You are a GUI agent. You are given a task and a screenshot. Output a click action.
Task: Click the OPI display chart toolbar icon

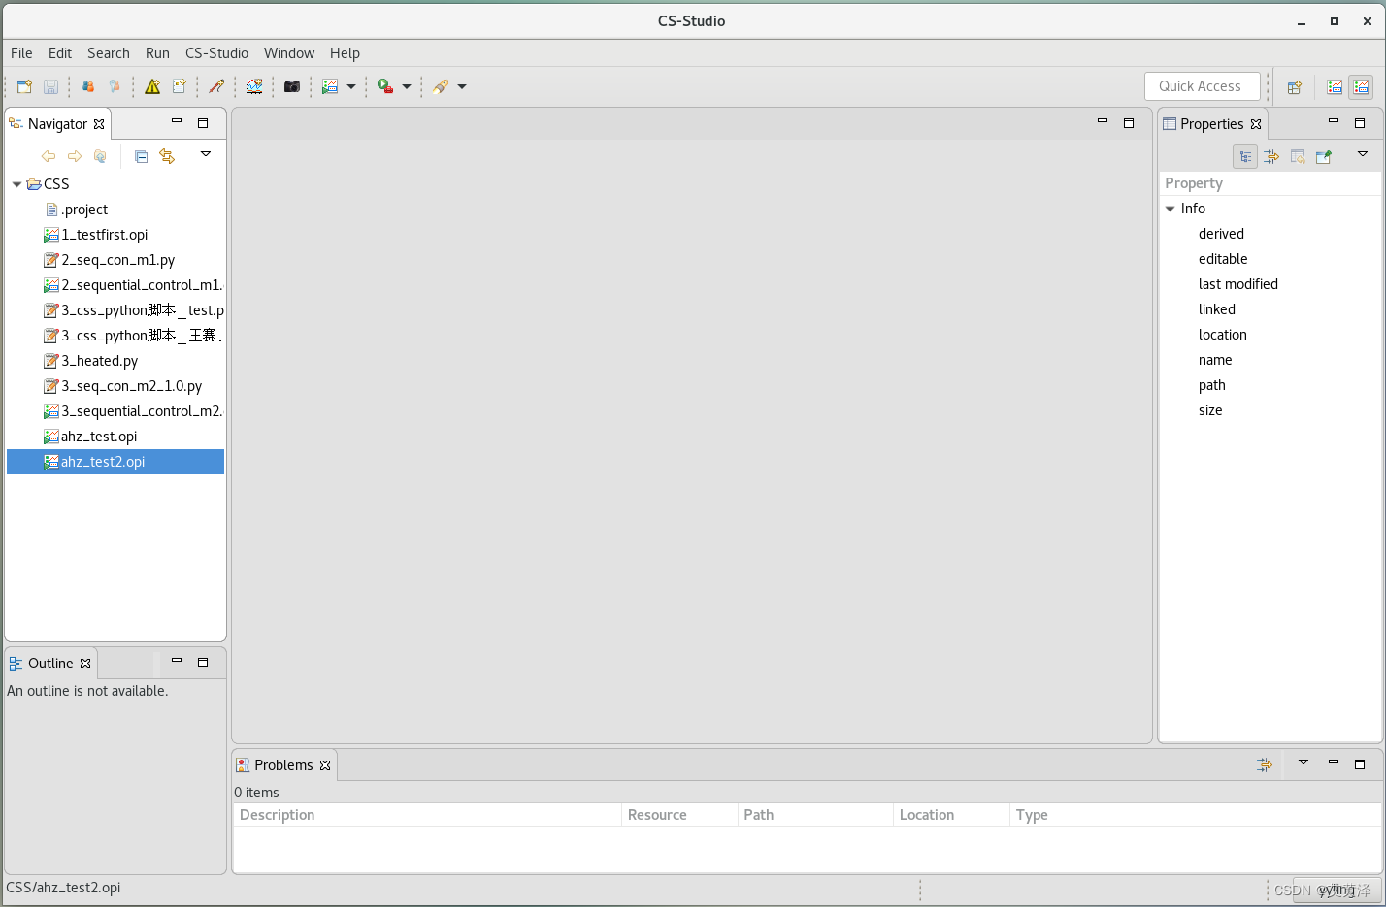(330, 86)
